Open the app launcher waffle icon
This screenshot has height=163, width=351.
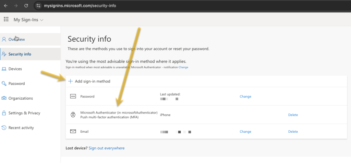(x=6, y=19)
